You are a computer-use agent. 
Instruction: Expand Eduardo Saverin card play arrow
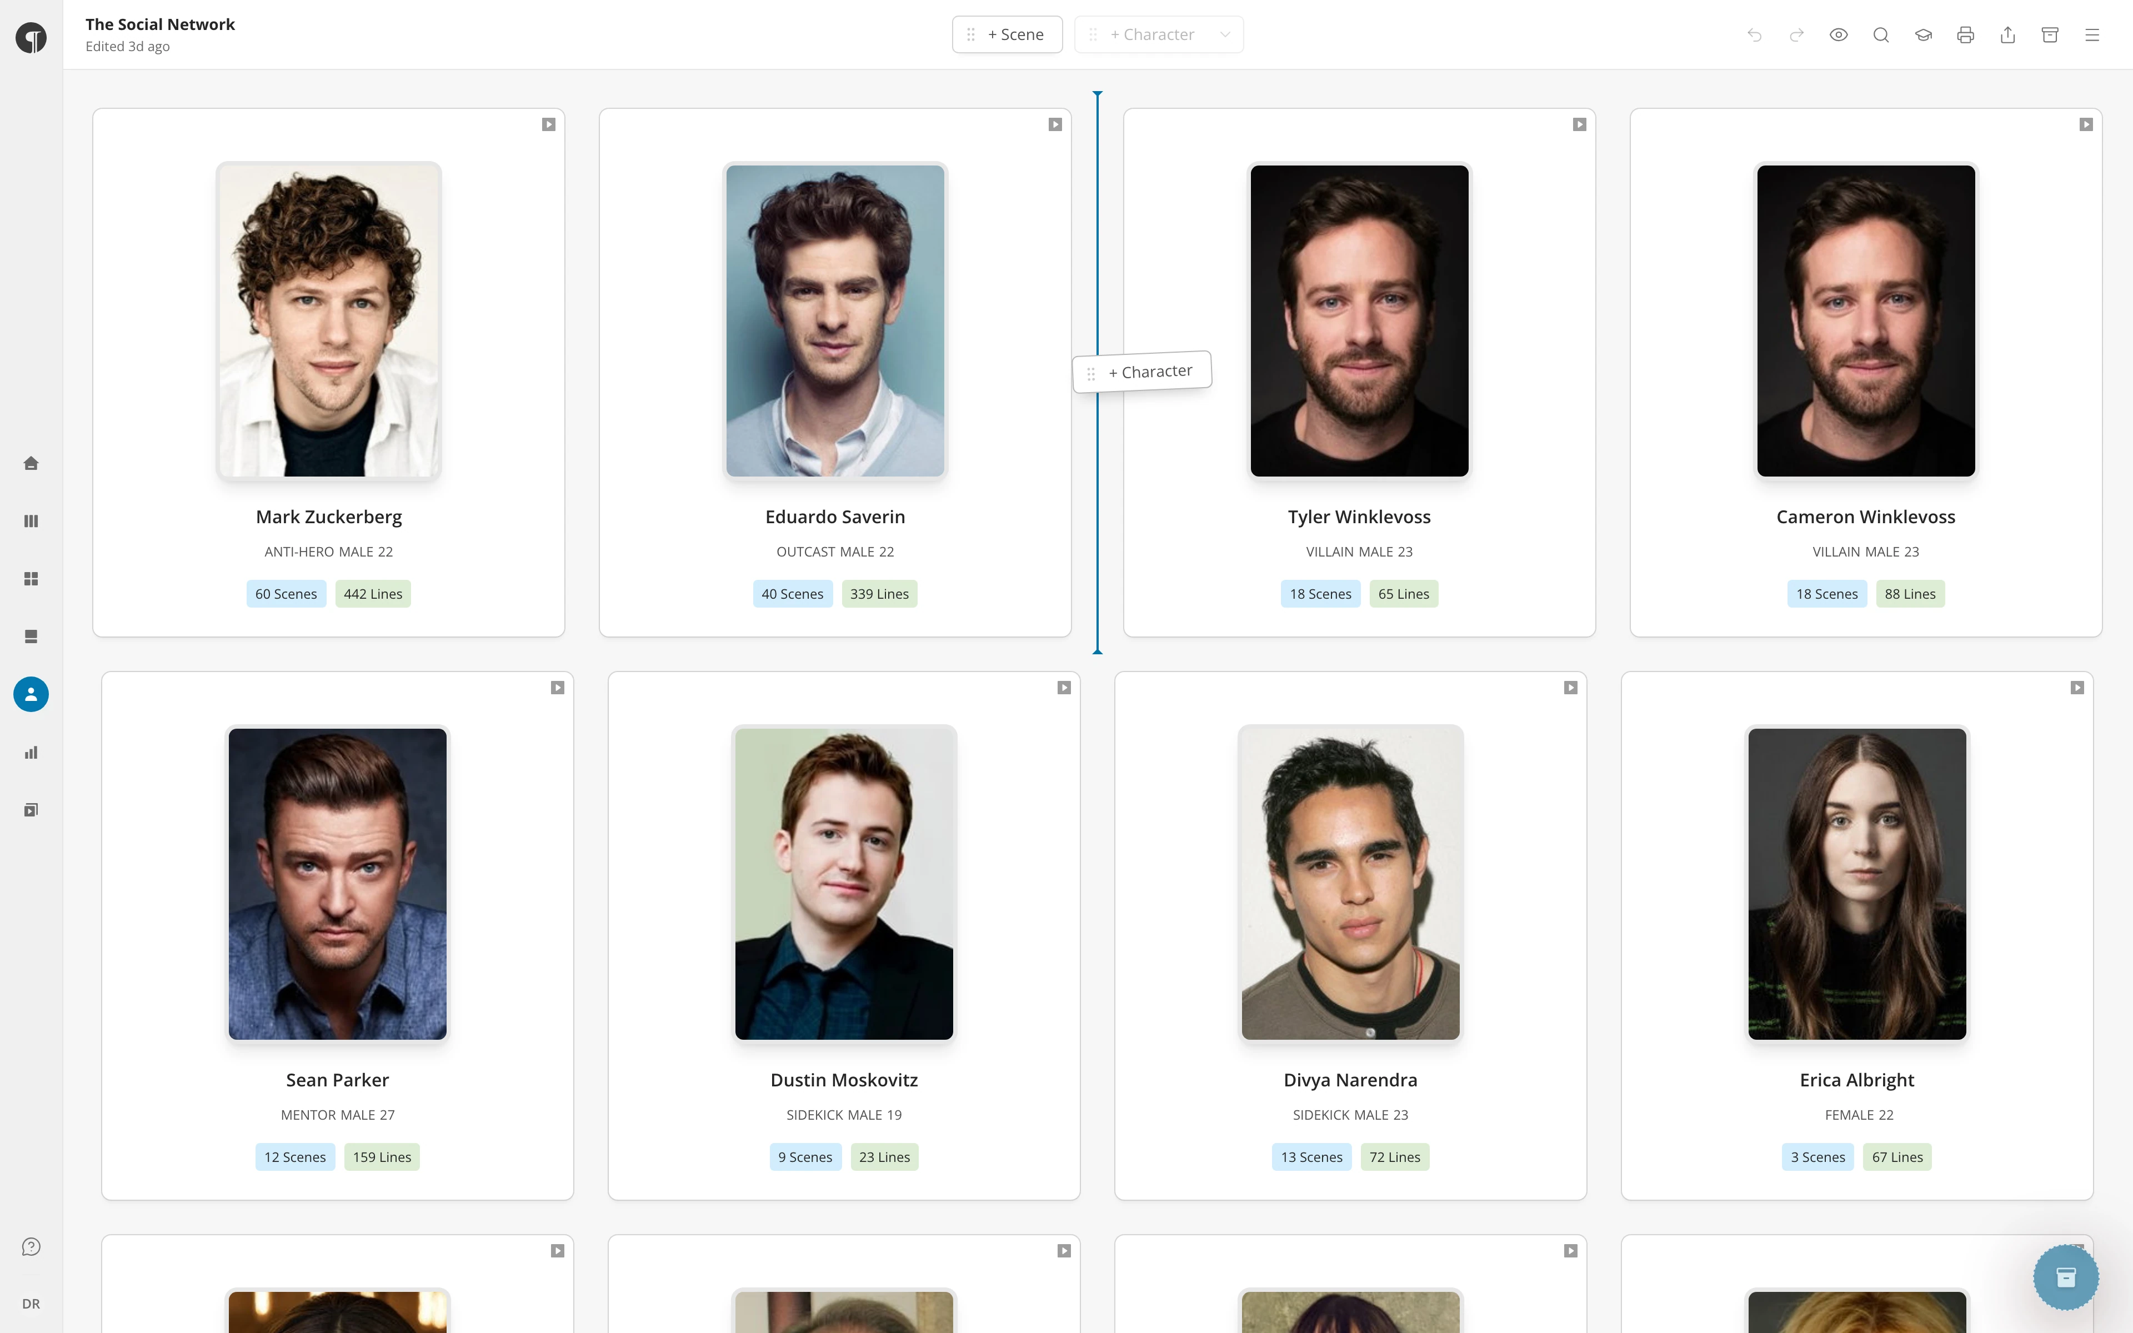coord(1055,124)
